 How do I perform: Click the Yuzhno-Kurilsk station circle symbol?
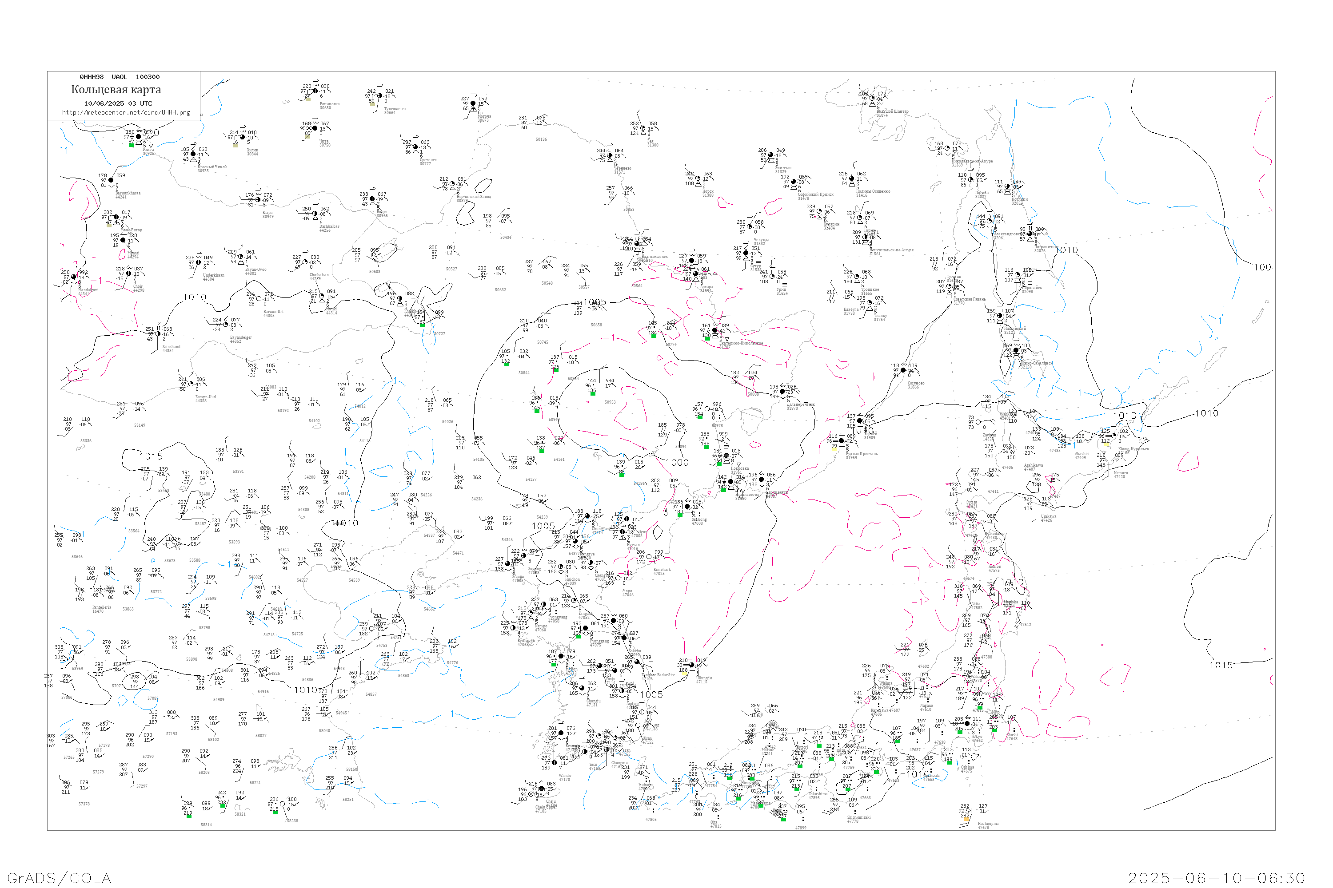(1114, 436)
